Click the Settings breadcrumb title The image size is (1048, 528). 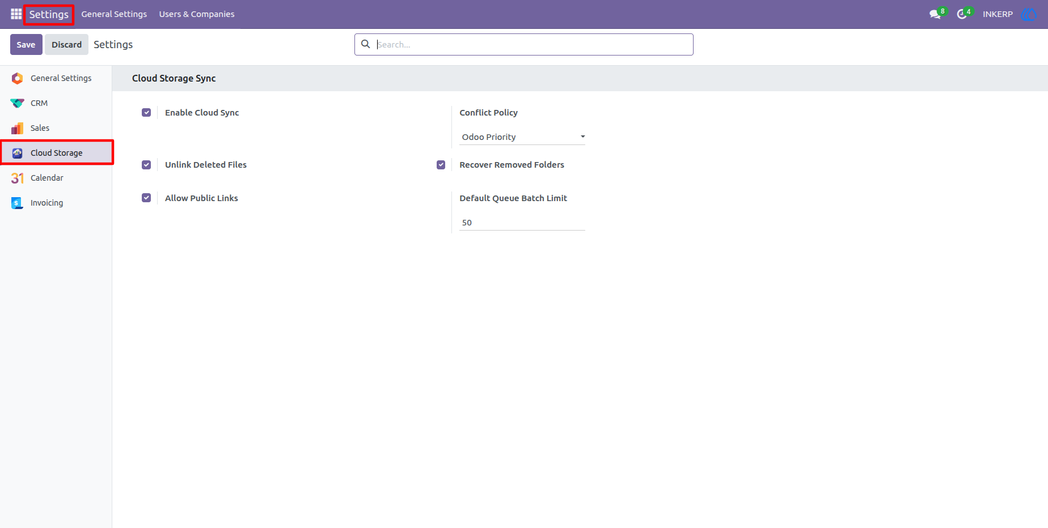pos(113,44)
